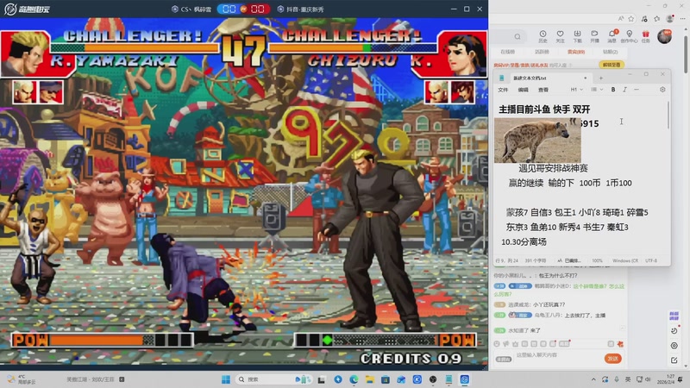This screenshot has width=690, height=388.
Task: Add new Notepad tab
Action: 600,78
